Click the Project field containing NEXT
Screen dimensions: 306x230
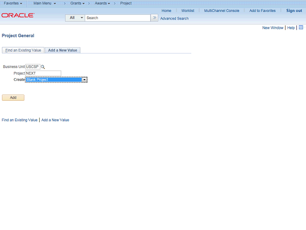(43, 73)
